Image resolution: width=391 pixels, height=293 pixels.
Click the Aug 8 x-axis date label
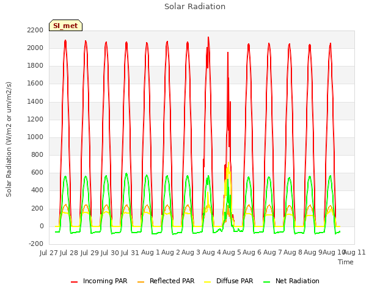(x=293, y=253)
